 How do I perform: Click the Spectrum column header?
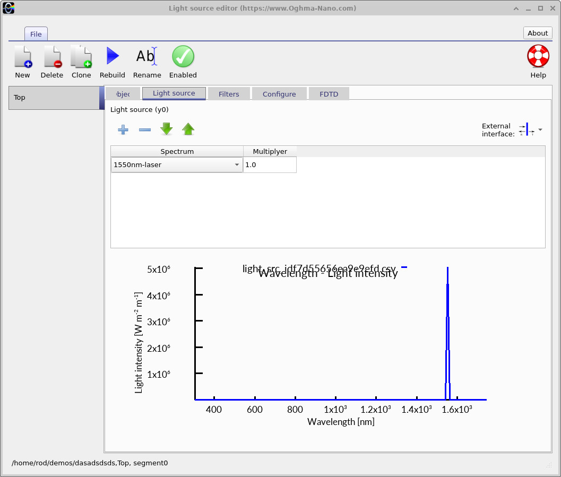click(177, 151)
